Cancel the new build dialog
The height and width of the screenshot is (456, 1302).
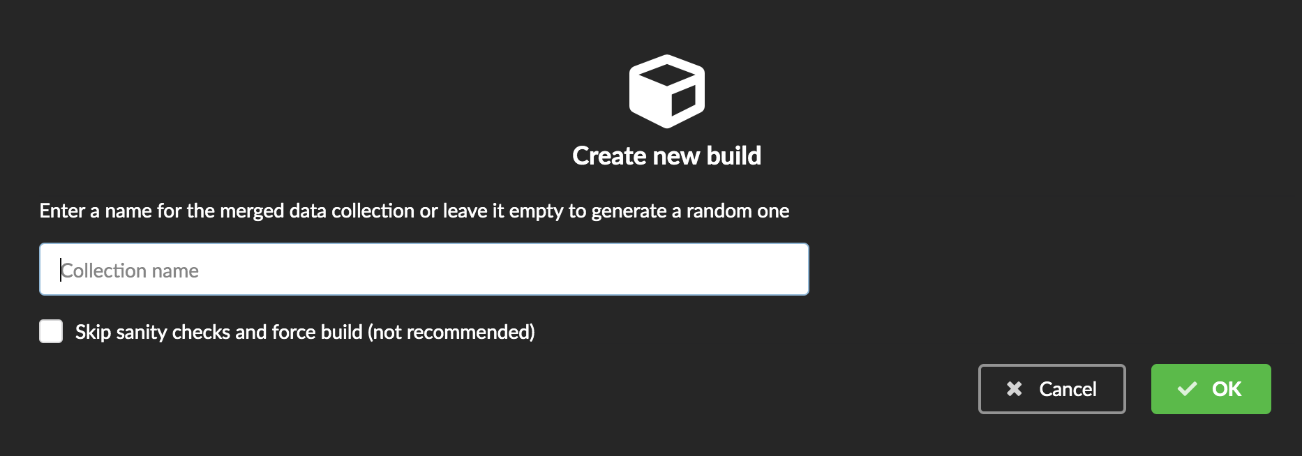pos(1052,389)
